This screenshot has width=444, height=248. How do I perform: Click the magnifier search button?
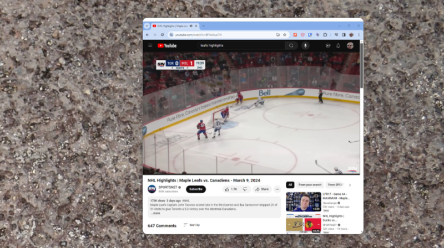pyautogui.click(x=291, y=45)
